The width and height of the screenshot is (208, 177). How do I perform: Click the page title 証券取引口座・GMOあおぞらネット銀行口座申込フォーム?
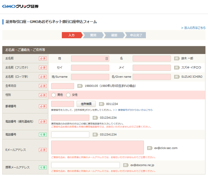(x=51, y=22)
